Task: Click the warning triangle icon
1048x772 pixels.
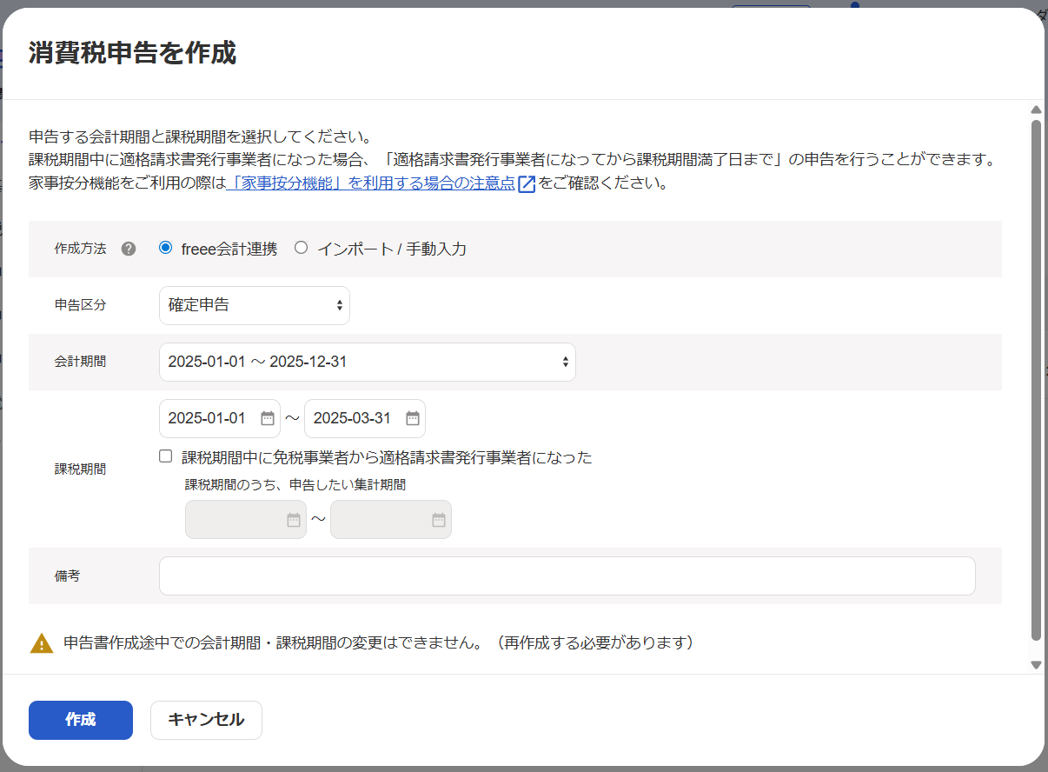Action: tap(42, 643)
